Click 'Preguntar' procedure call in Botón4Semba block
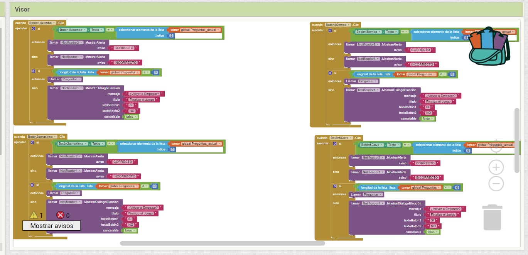Image resolution: width=528 pixels, height=255 pixels. [x=368, y=81]
